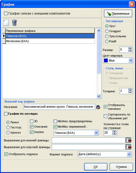Select Глюкоза (БХА) row in variables list
The image size is (136, 173).
coord(50,36)
